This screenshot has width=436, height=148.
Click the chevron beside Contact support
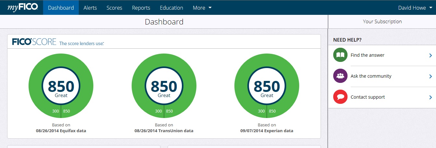point(430,97)
